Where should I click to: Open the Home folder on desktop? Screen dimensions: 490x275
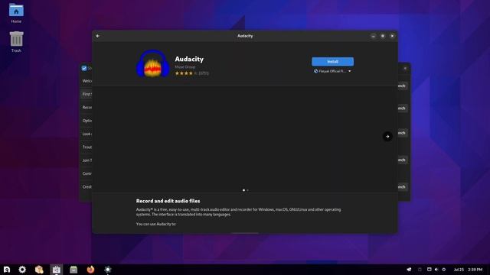coord(16,13)
